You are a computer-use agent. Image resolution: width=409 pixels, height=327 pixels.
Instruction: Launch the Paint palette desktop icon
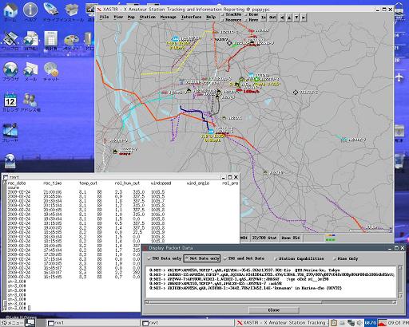click(x=71, y=42)
